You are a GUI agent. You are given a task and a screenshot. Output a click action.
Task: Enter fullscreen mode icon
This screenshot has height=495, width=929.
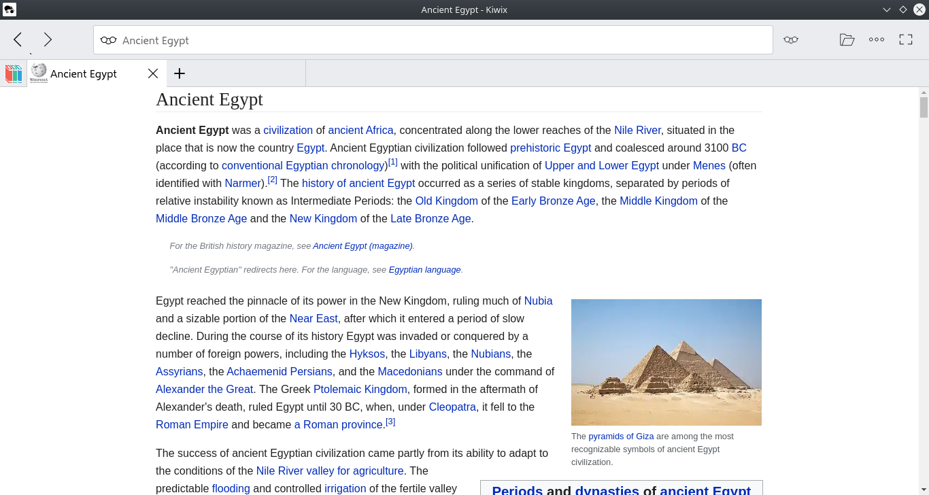tap(906, 39)
